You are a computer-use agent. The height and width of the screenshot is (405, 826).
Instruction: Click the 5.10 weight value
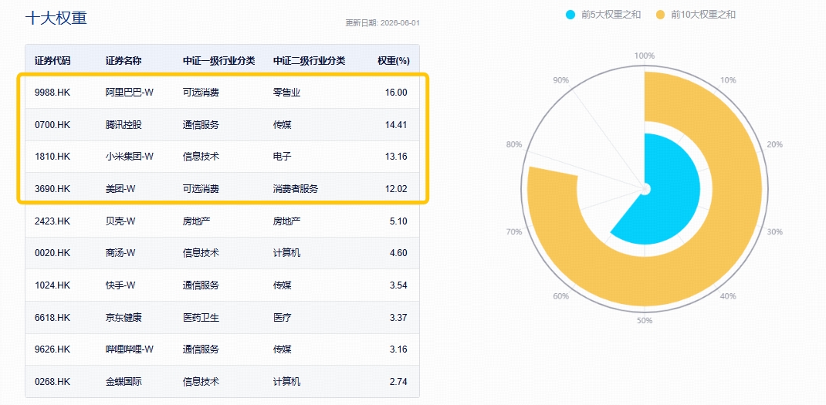pyautogui.click(x=398, y=221)
